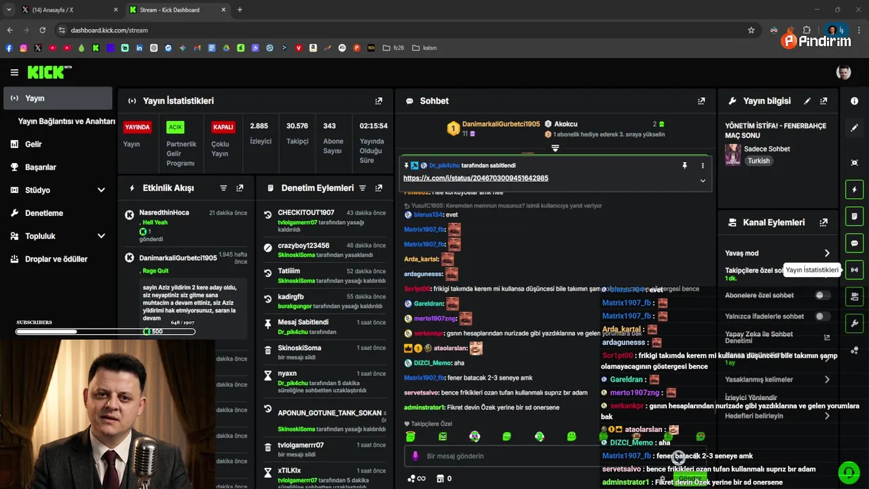This screenshot has width=869, height=489.
Task: Toggle the Yayın İstatistikleri broadcast widget in right rail
Action: click(854, 270)
